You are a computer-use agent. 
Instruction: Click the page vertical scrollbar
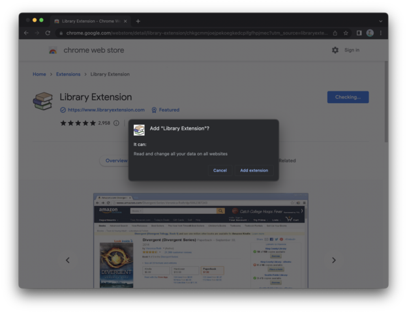click(386, 102)
